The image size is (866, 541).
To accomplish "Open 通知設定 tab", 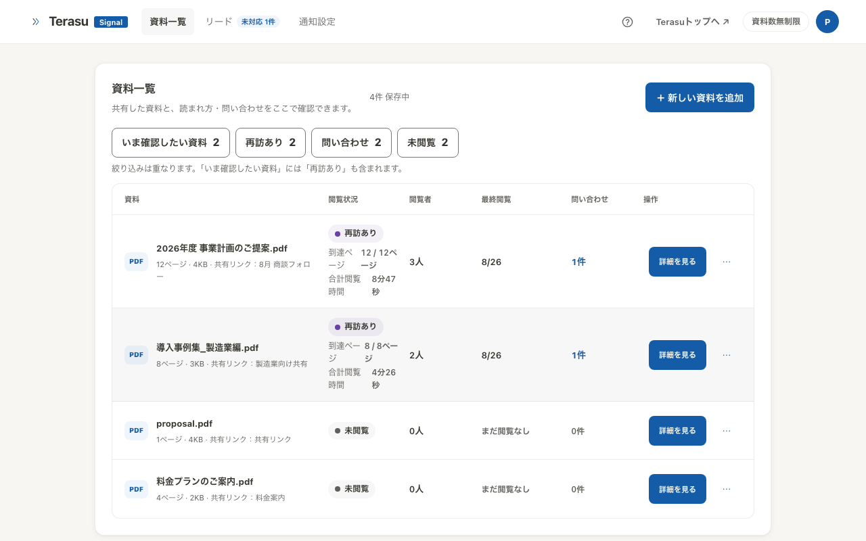I will click(x=317, y=22).
